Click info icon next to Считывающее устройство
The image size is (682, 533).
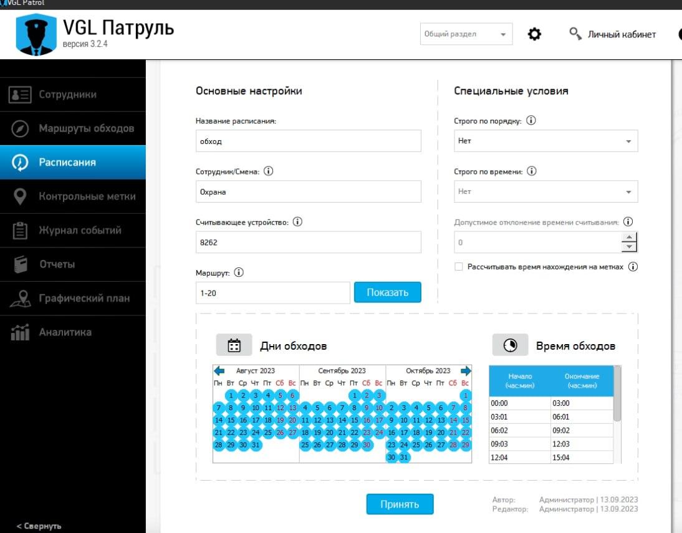point(297,222)
